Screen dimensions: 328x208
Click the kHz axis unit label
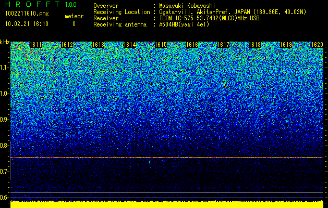[x=5, y=42]
